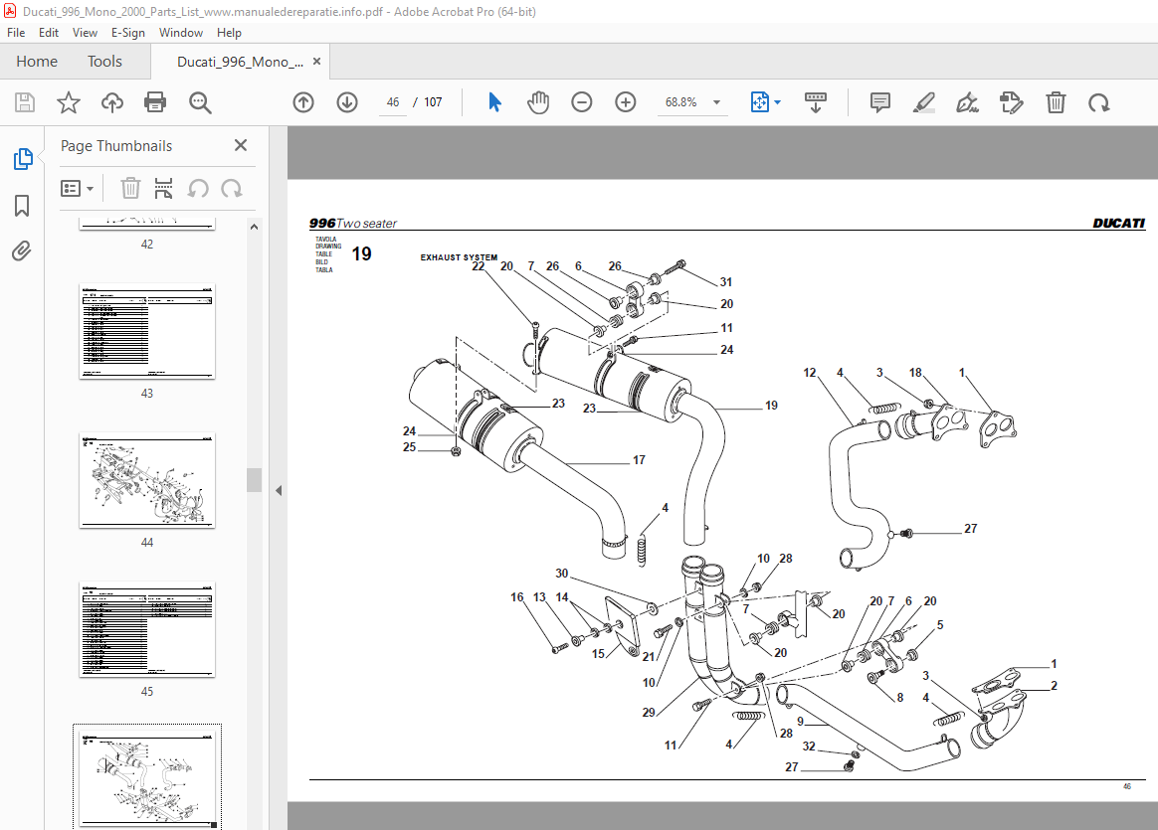The image size is (1158, 830).
Task: Activate the selection arrow tool
Action: point(494,102)
